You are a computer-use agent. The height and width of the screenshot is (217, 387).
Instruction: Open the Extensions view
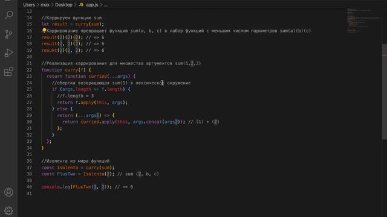[8, 72]
